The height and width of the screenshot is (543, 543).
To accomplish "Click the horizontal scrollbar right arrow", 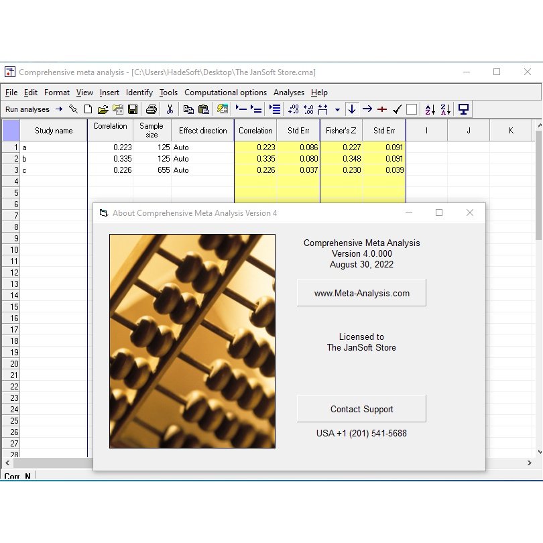I will 529,463.
